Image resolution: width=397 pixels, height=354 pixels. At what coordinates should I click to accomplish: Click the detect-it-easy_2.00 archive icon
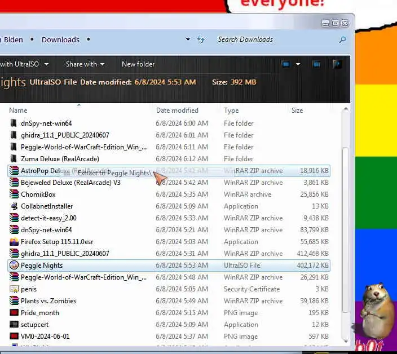14,218
